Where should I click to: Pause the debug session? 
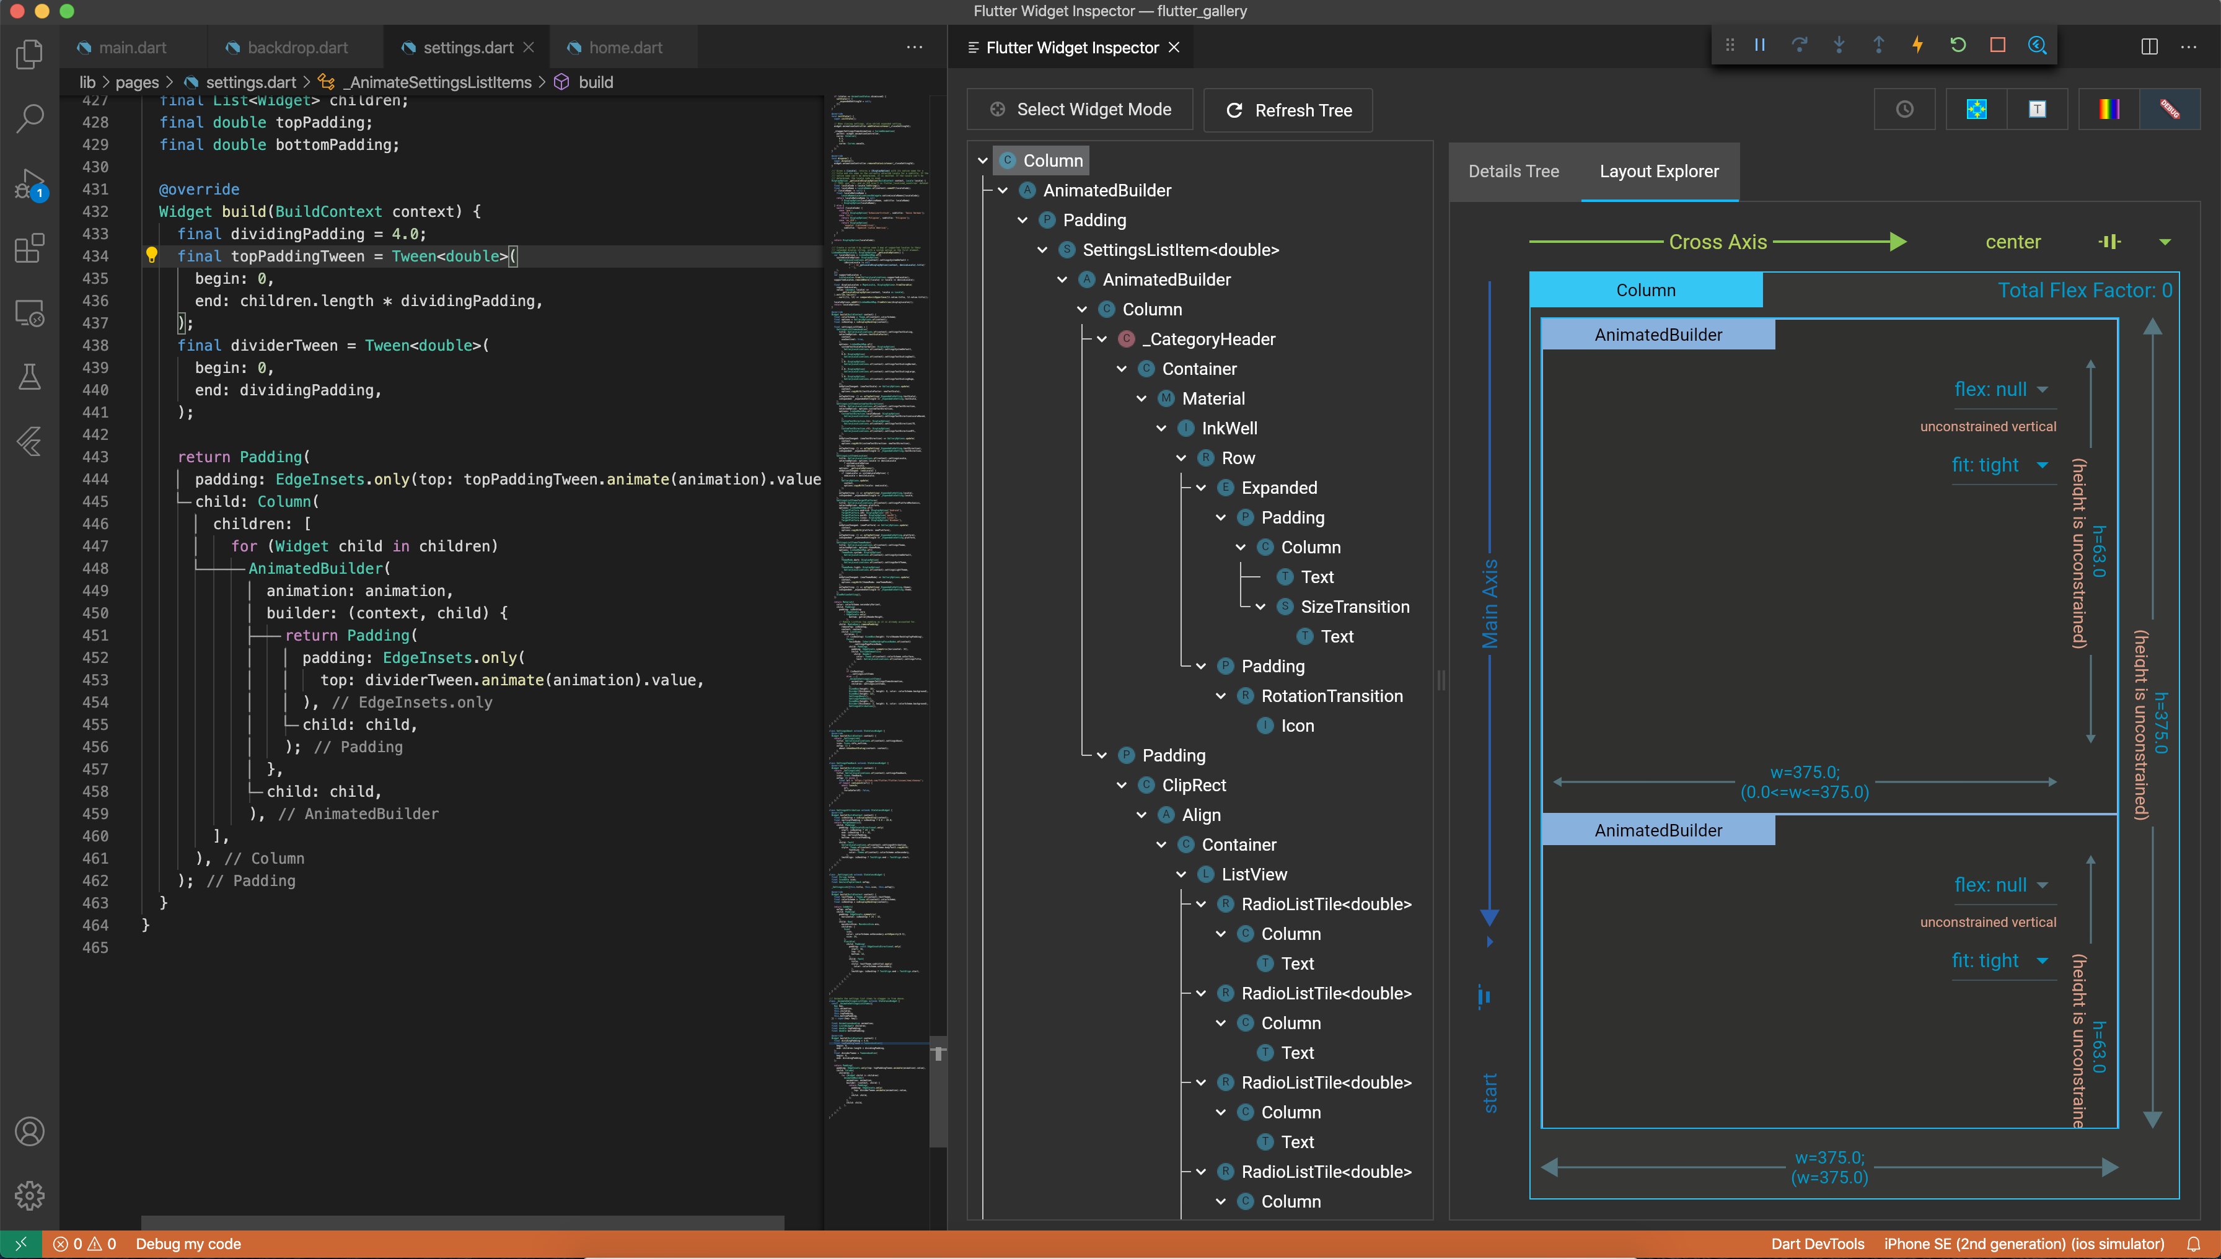[1759, 45]
